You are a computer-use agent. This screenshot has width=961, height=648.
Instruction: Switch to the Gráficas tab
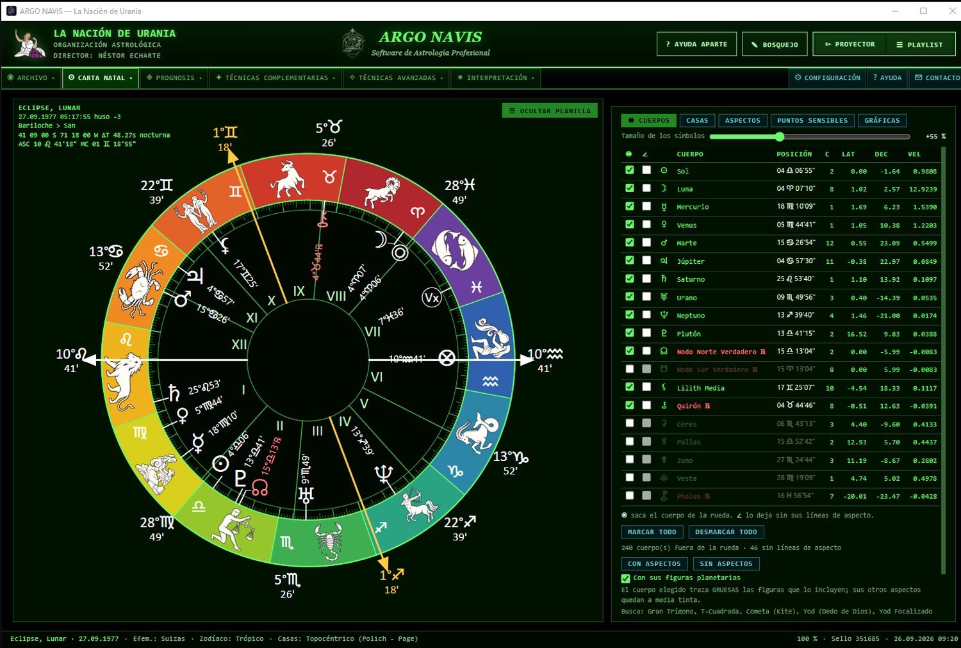point(882,120)
